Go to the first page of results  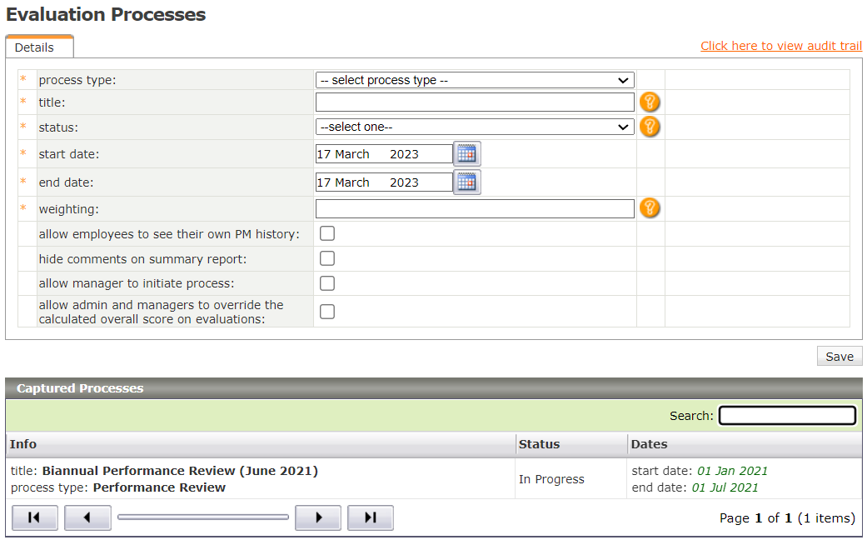[x=35, y=517]
